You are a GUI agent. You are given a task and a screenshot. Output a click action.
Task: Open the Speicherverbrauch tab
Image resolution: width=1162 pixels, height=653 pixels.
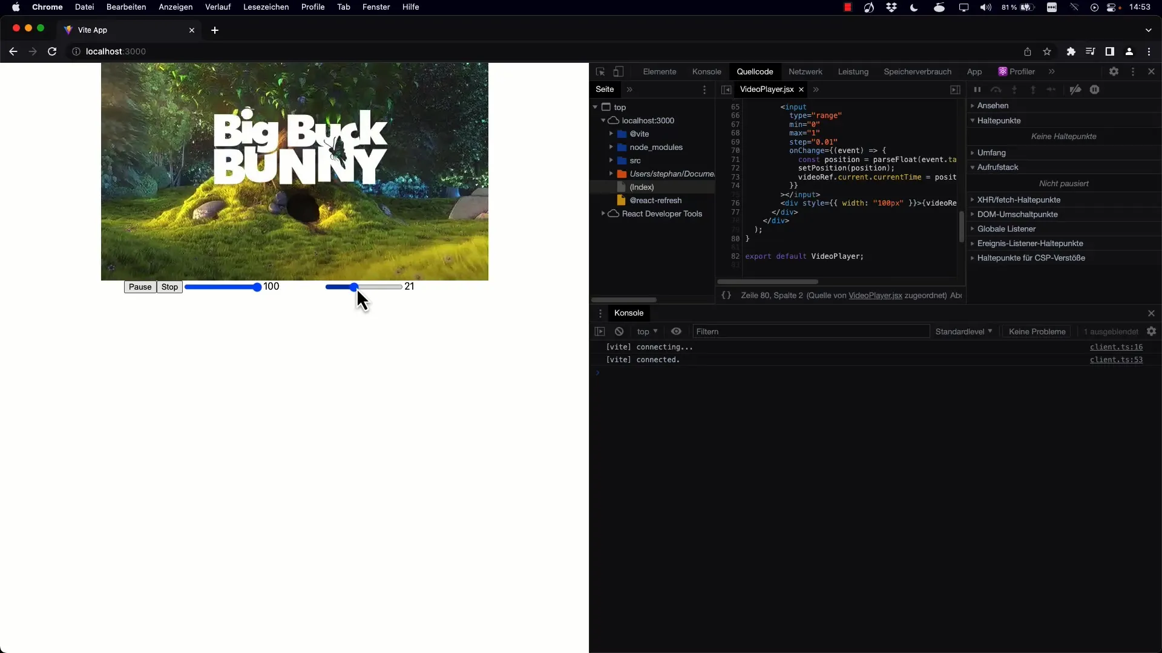coord(917,71)
